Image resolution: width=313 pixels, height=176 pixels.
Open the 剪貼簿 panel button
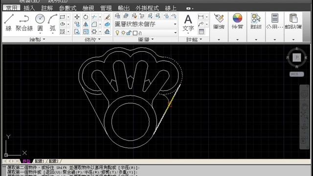(293, 22)
